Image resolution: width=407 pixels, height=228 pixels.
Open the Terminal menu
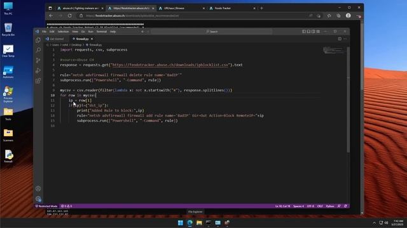102,32
